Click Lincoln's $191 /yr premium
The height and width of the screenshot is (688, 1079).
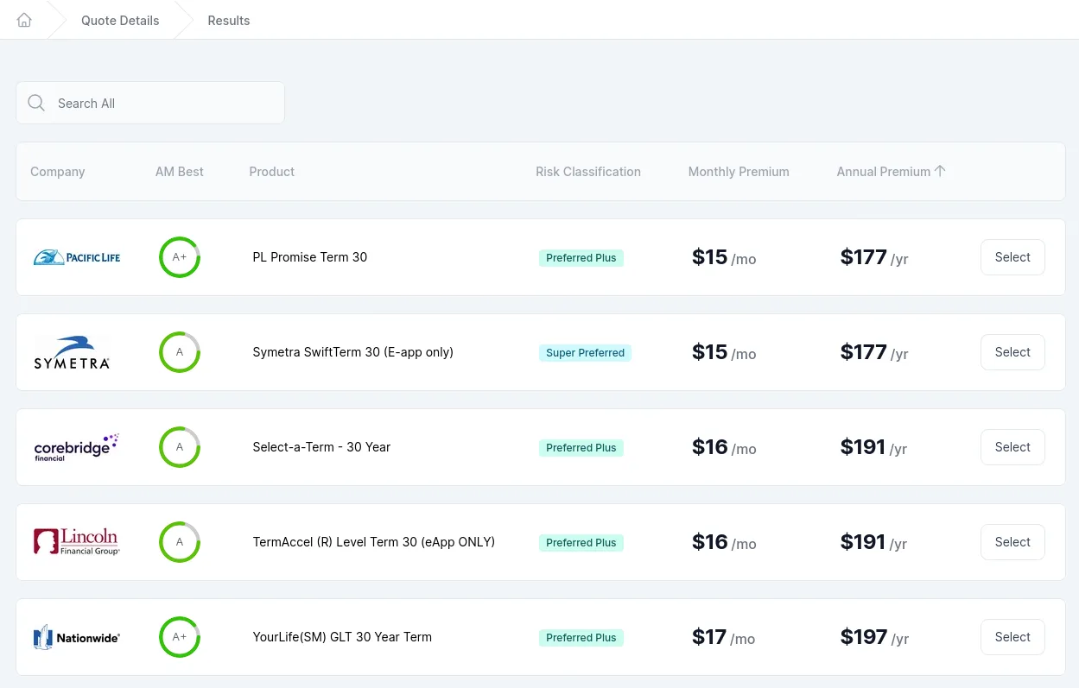(x=874, y=542)
